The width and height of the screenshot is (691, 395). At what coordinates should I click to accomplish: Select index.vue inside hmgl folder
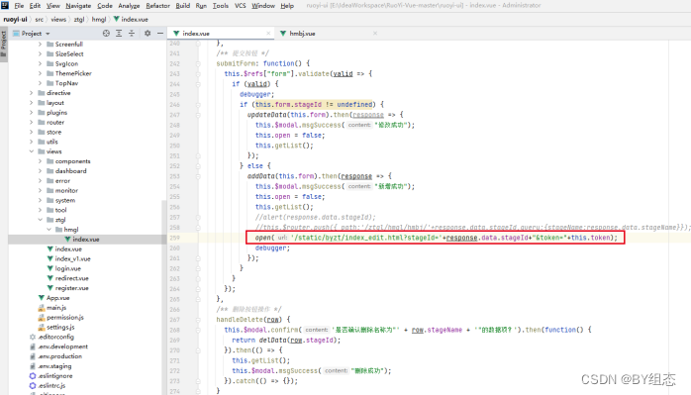tap(85, 239)
